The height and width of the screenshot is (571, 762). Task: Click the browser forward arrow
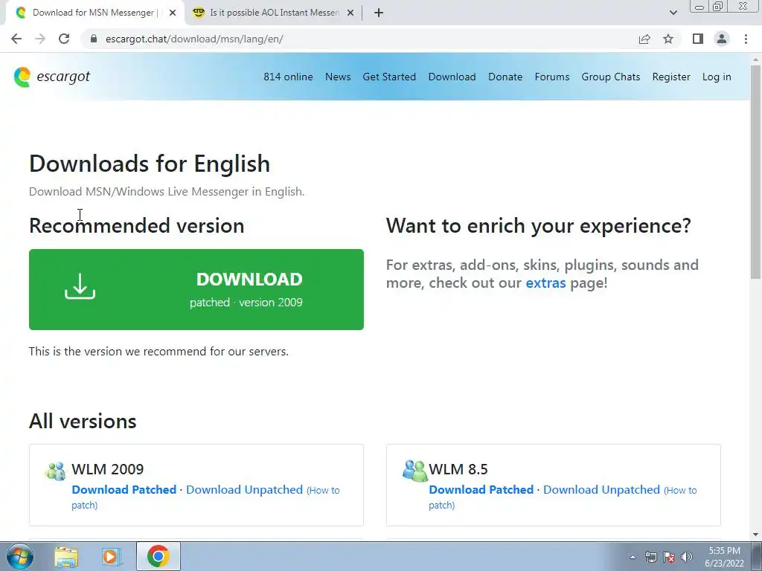click(40, 39)
